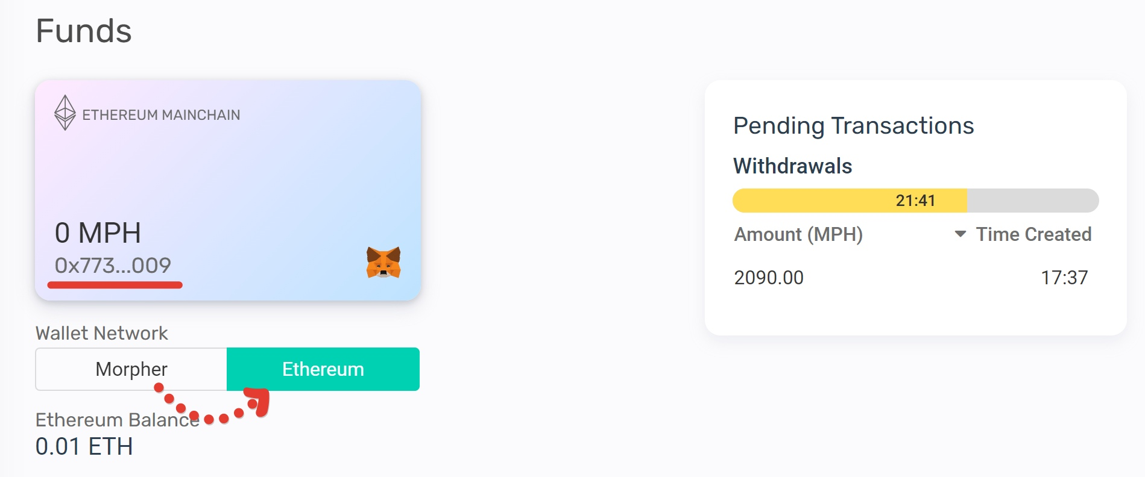
Task: Click the MetaMask fox icon
Action: click(383, 263)
